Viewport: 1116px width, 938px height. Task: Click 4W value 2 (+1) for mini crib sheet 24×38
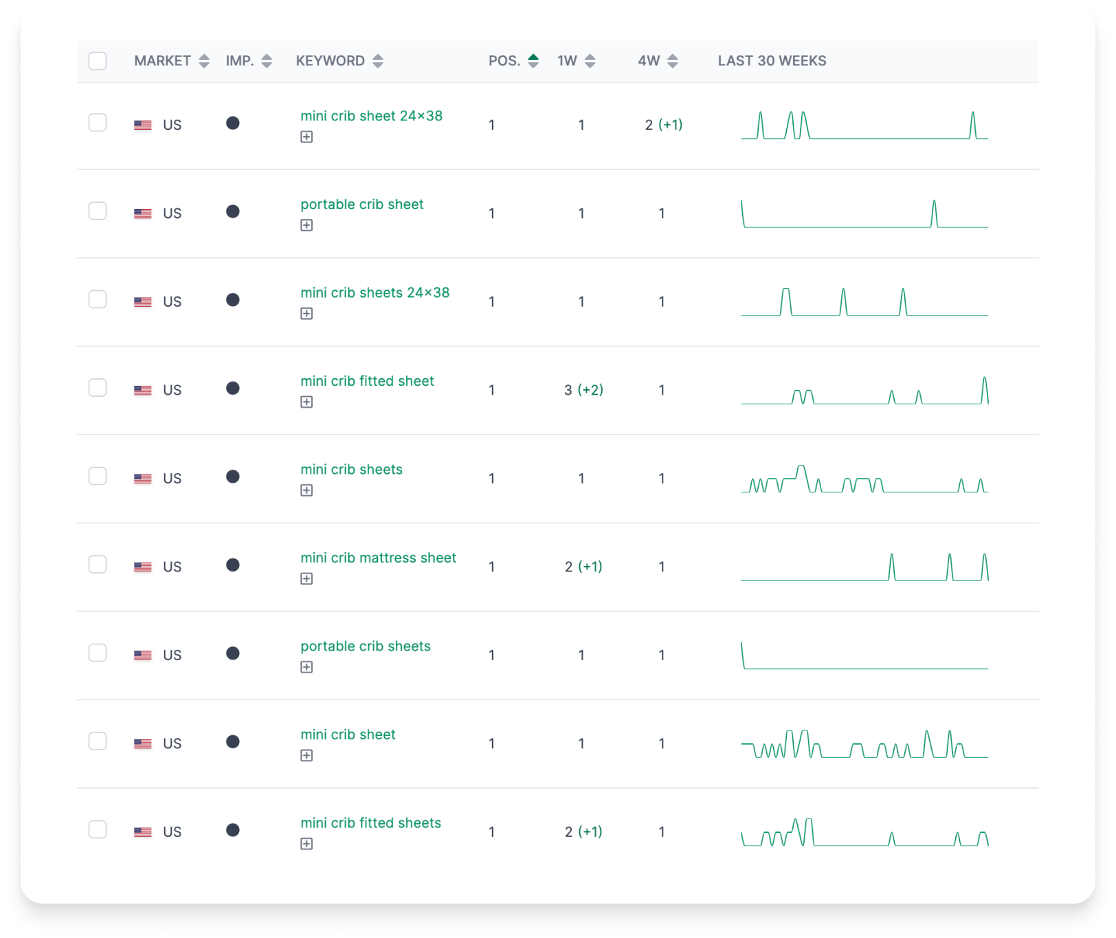[664, 125]
